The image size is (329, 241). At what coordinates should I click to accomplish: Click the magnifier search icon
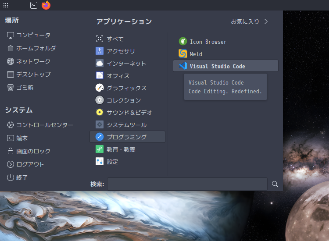275,184
